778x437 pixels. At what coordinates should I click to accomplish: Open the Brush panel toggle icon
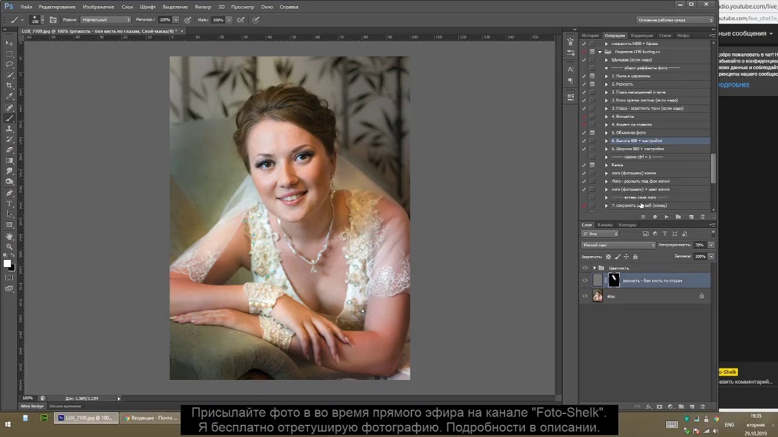[x=53, y=19]
